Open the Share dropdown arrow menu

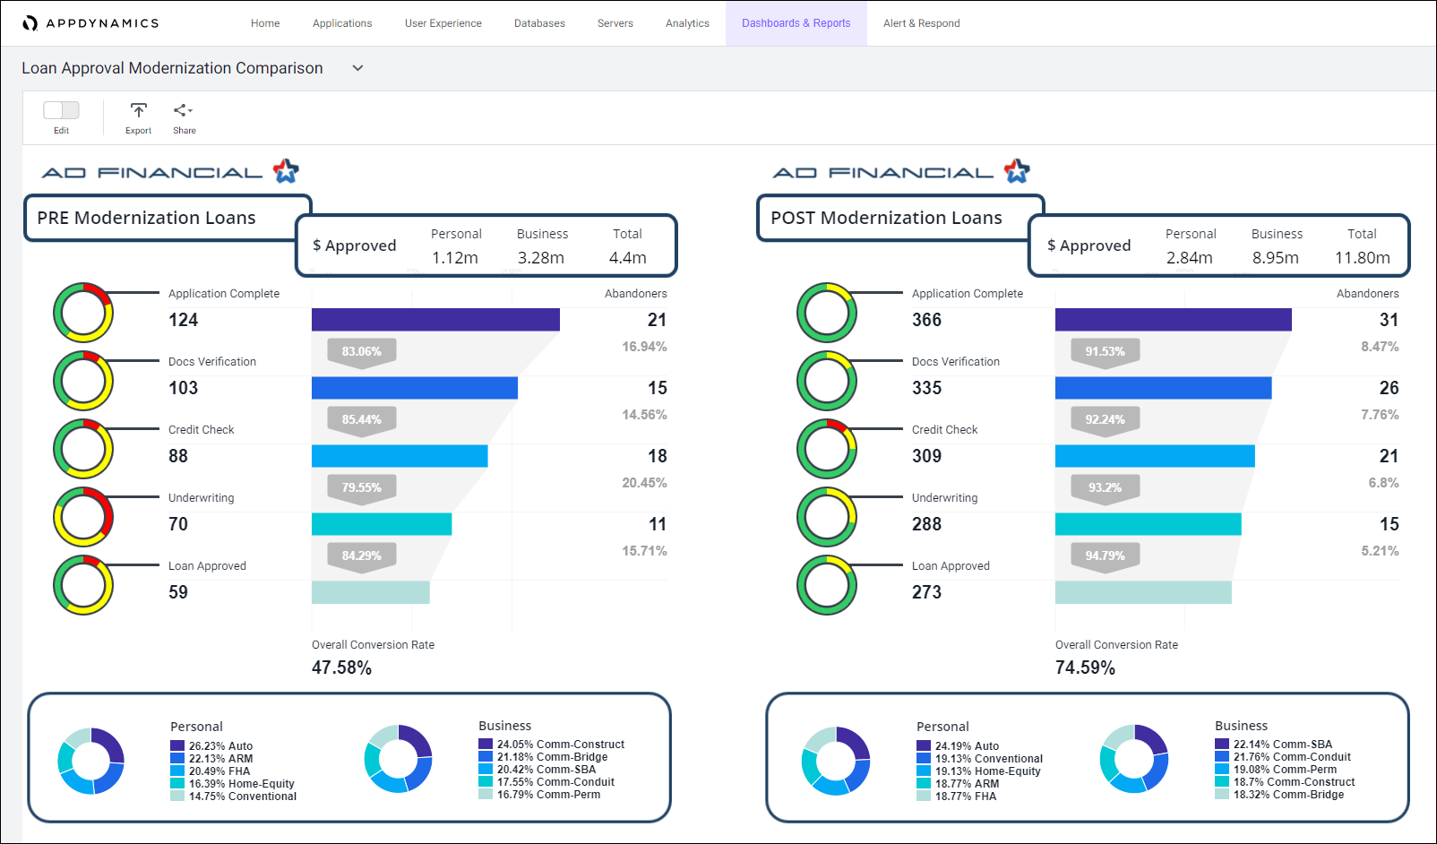(191, 111)
